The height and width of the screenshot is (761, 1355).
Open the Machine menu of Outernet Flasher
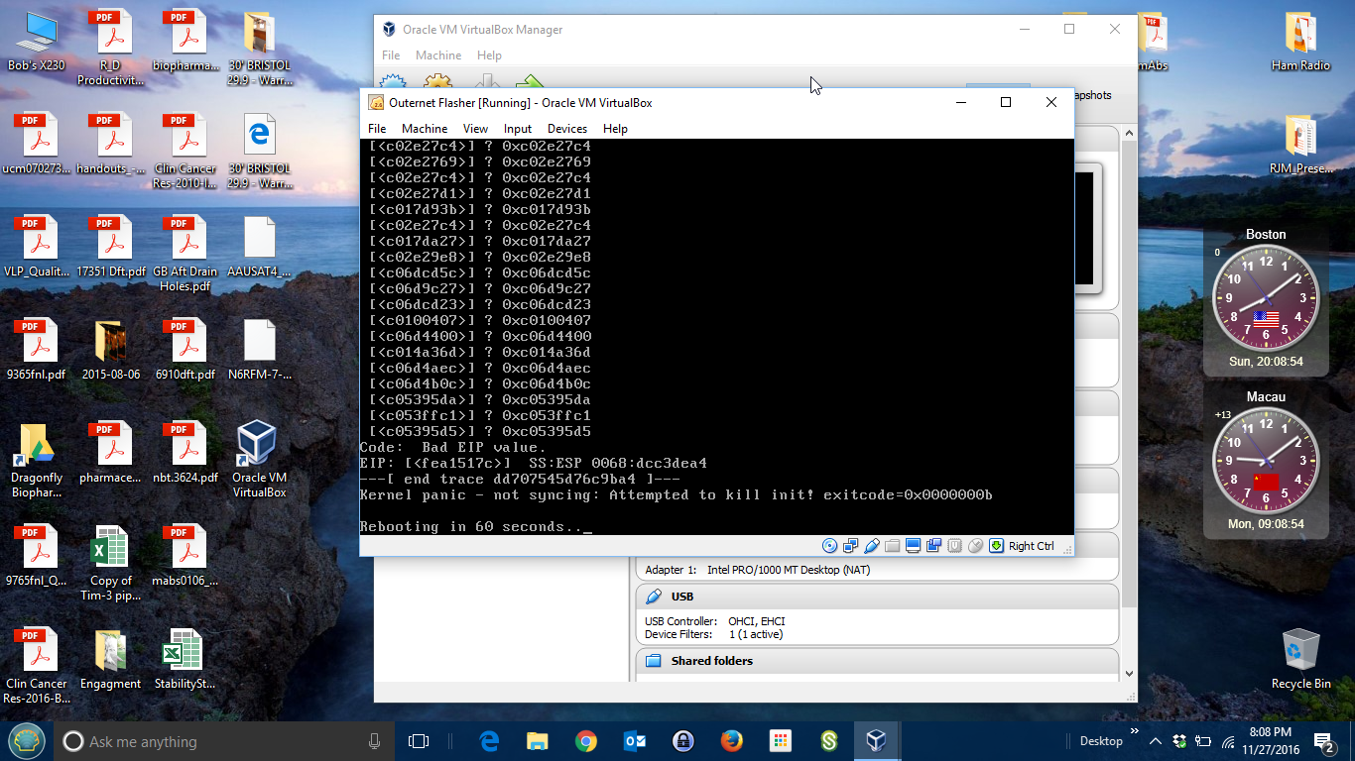424,129
